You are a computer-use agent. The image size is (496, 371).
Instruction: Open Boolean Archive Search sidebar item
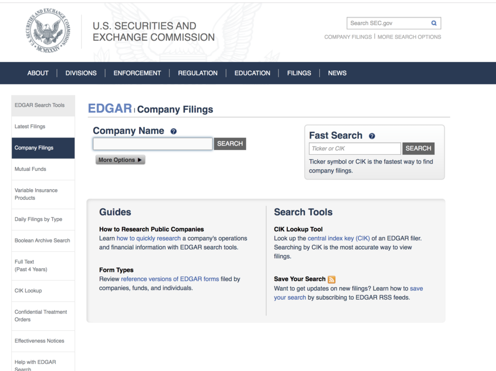[x=43, y=241]
